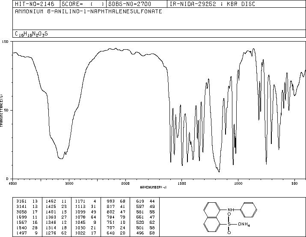This screenshot has height=237, width=306.
Task: Click peak value 501 in the table
Action: coord(140,228)
